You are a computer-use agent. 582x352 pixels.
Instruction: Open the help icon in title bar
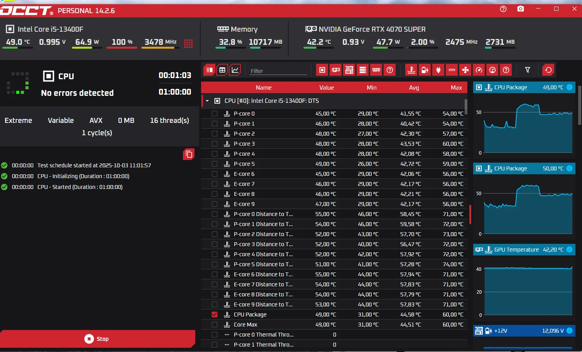503,9
